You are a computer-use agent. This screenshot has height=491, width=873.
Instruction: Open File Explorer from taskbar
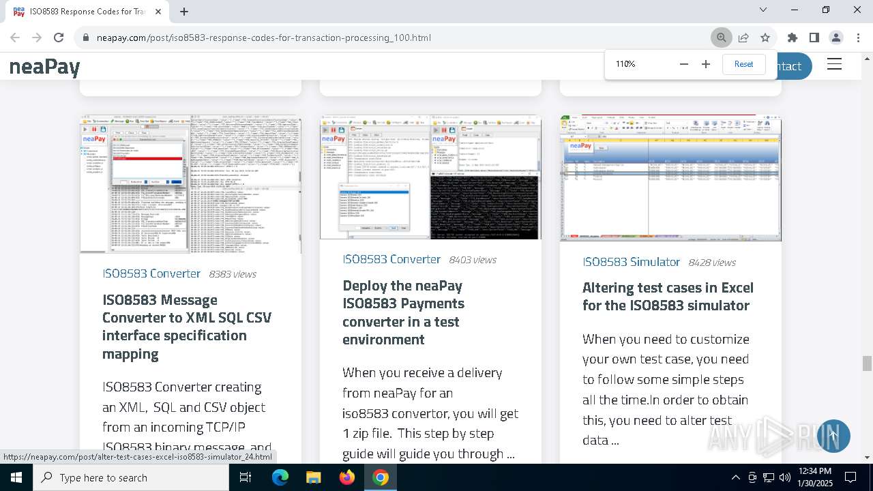(x=313, y=477)
